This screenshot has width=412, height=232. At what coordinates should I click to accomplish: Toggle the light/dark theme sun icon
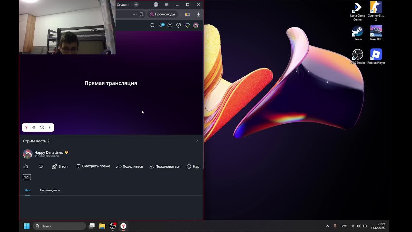coord(170,25)
